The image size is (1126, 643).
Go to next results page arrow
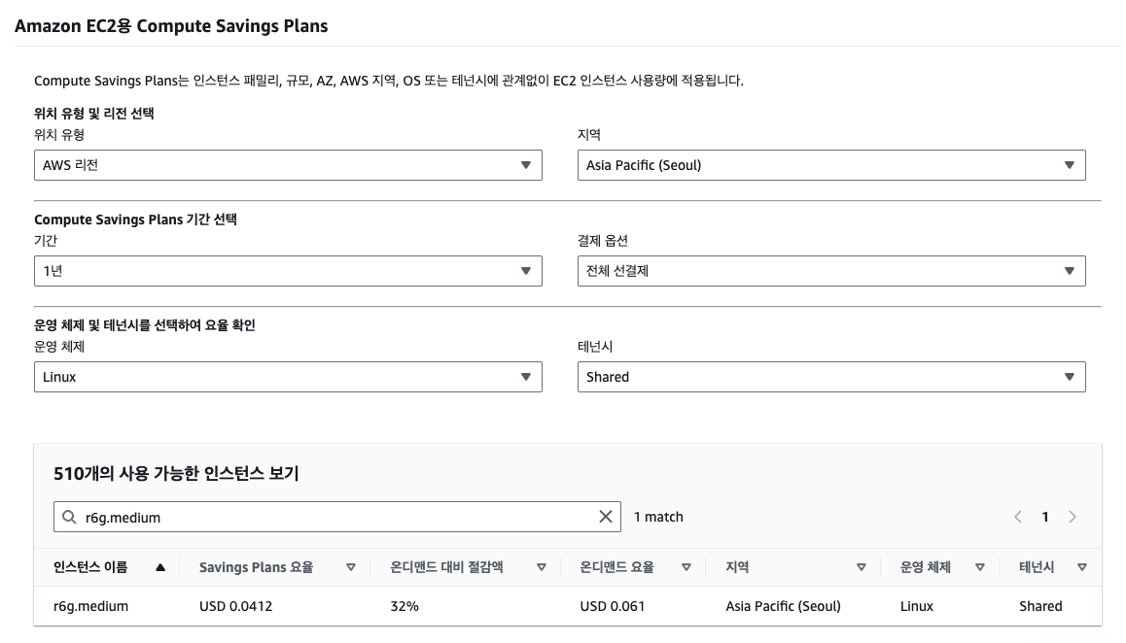click(x=1073, y=517)
